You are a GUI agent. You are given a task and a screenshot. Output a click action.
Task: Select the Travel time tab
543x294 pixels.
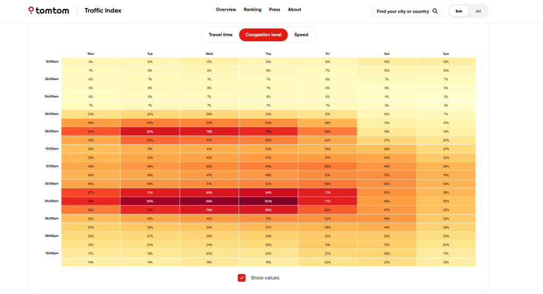(x=221, y=35)
